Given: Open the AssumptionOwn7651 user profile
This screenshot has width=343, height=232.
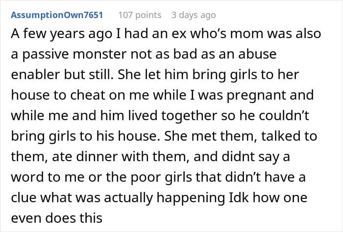Looking at the screenshot, I should (x=57, y=15).
